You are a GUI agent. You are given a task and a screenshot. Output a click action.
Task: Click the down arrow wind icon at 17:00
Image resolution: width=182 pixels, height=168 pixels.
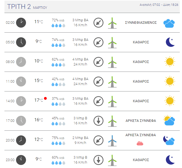pos(98,121)
